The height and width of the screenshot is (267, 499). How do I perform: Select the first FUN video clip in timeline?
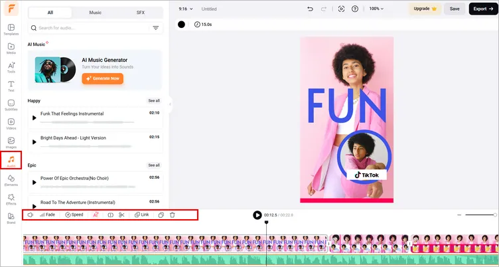tap(175, 244)
